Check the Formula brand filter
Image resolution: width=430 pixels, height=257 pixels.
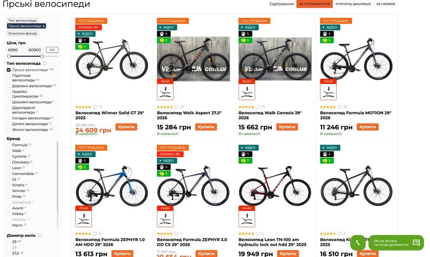coord(9,145)
